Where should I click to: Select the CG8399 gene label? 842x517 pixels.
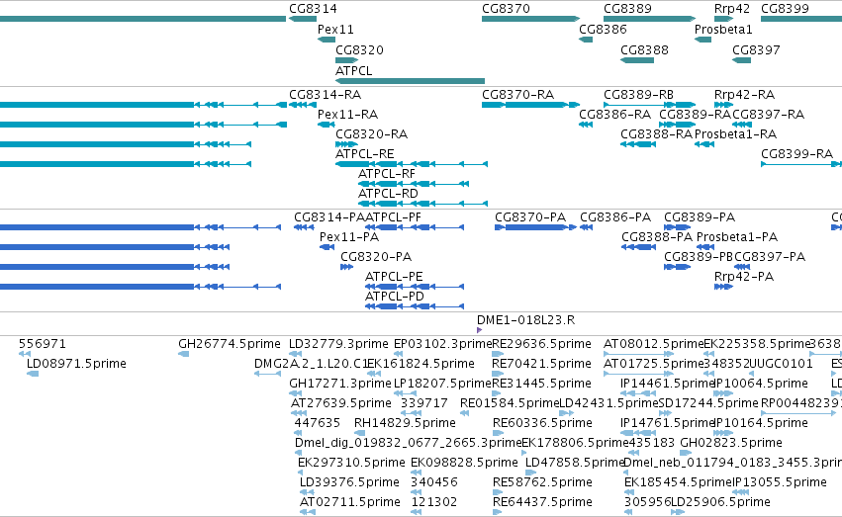coord(785,9)
